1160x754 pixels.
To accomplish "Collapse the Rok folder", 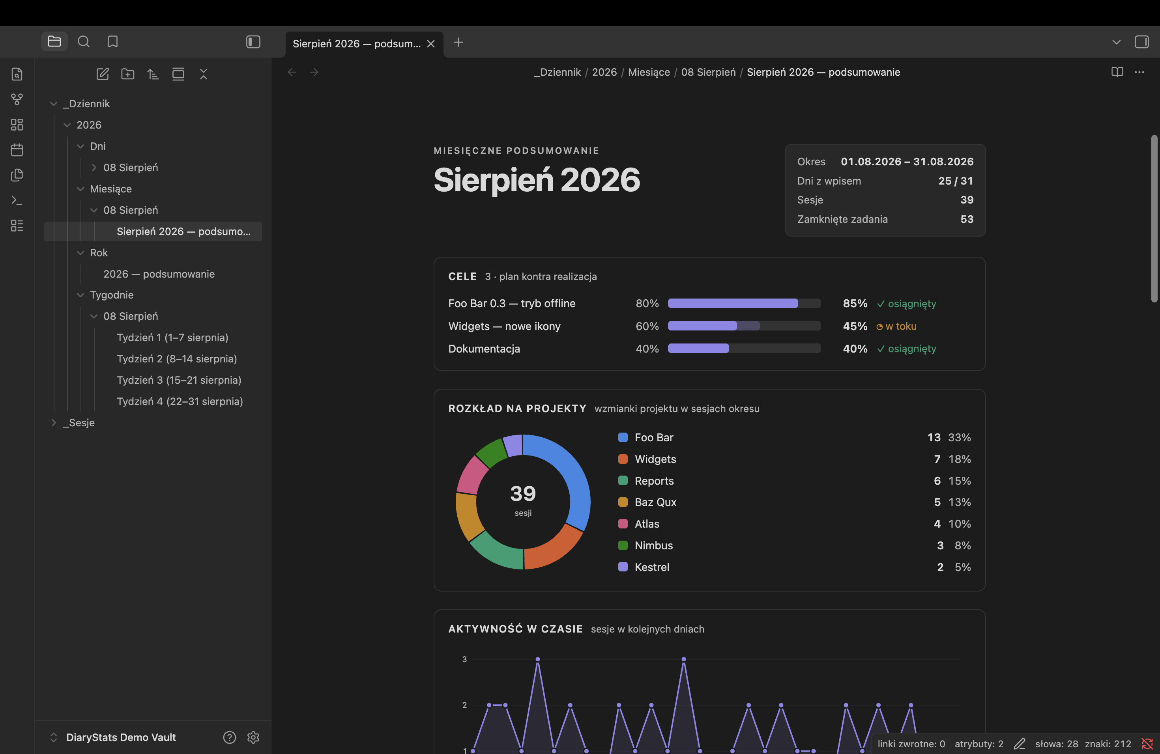I will pos(80,253).
